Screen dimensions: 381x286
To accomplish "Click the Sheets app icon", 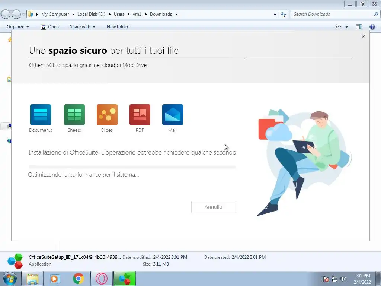I will tap(74, 115).
